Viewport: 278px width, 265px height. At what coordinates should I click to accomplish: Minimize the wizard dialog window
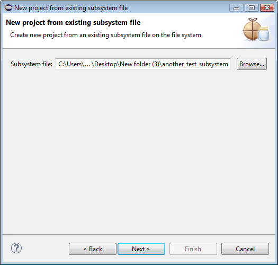pyautogui.click(x=236, y=8)
